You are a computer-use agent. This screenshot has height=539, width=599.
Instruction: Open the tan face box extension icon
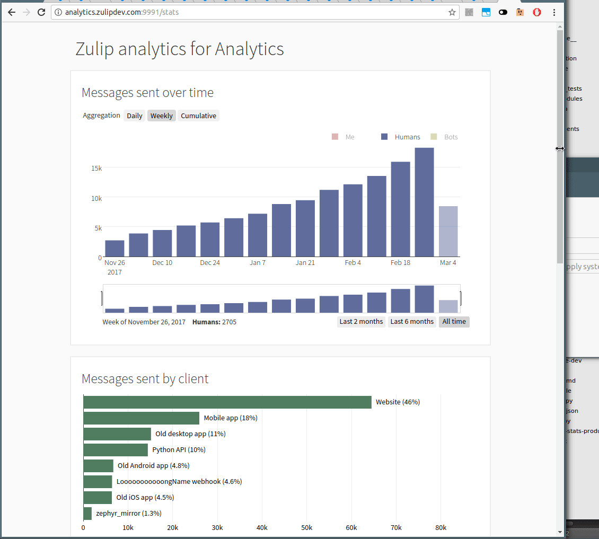pyautogui.click(x=520, y=12)
